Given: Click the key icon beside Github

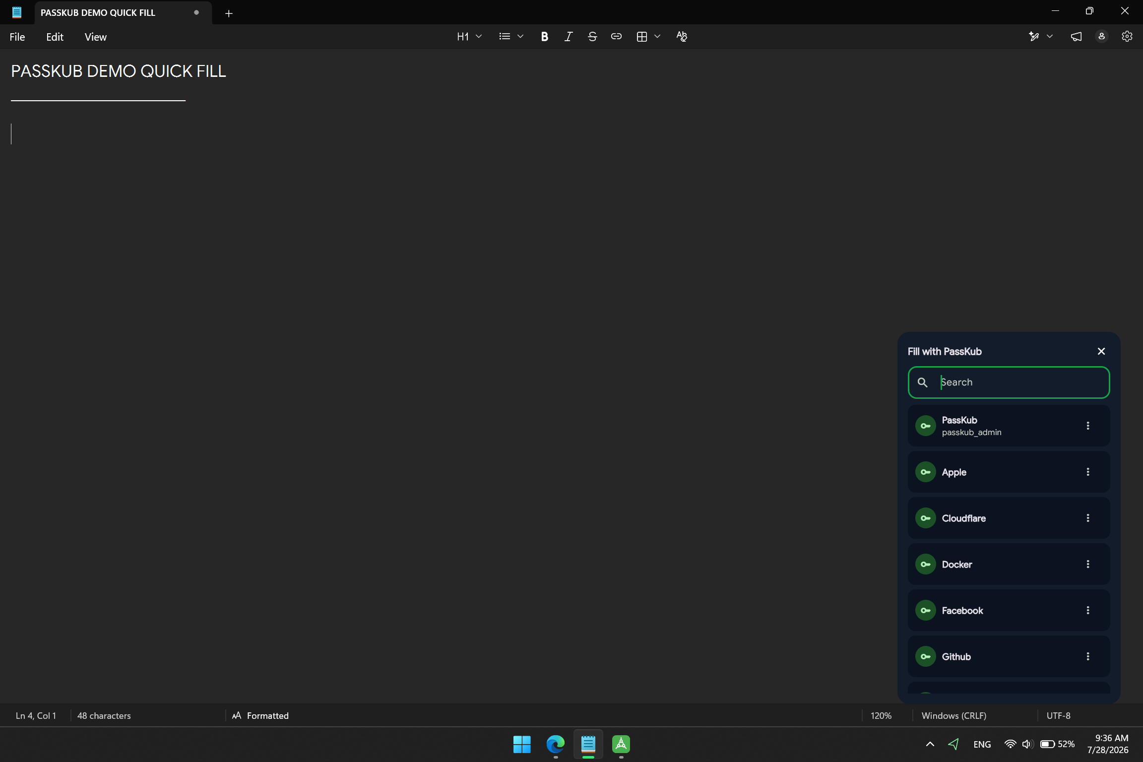Looking at the screenshot, I should 925,657.
